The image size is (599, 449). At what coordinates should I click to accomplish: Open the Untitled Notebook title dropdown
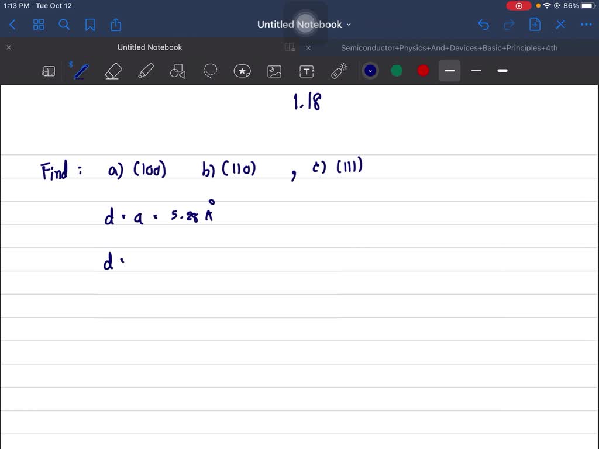point(349,25)
